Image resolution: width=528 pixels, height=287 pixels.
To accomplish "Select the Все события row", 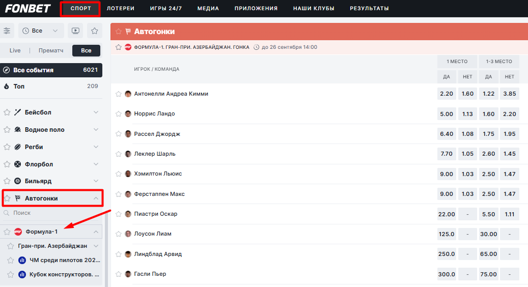I will (x=51, y=70).
